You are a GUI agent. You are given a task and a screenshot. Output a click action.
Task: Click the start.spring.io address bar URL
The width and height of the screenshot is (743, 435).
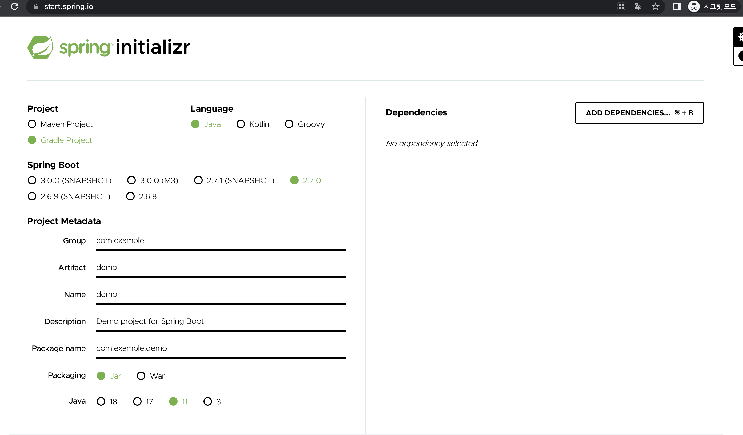pyautogui.click(x=68, y=6)
